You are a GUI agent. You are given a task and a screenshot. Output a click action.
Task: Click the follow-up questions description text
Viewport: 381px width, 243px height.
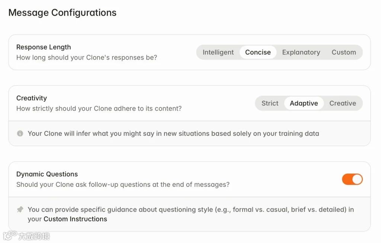point(123,185)
